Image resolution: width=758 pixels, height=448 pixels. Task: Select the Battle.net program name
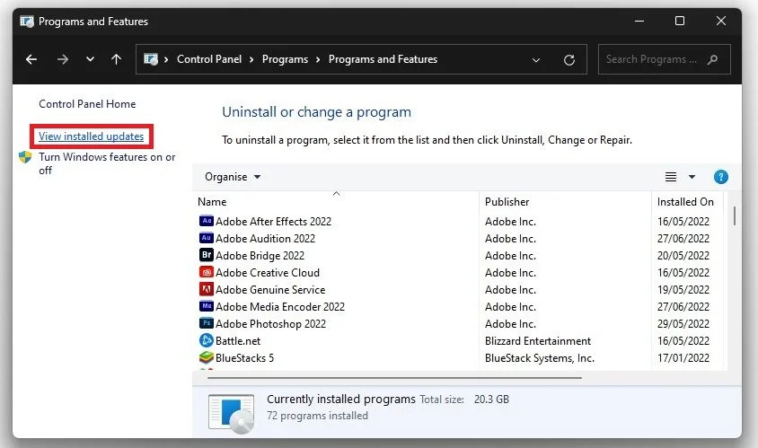pos(238,341)
